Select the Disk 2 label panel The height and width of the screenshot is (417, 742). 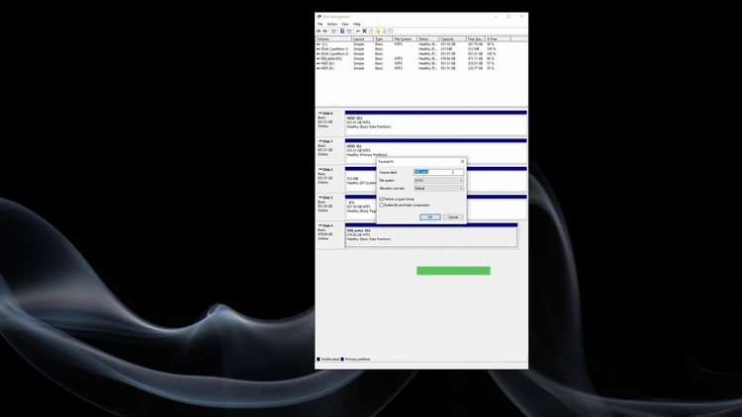329,179
